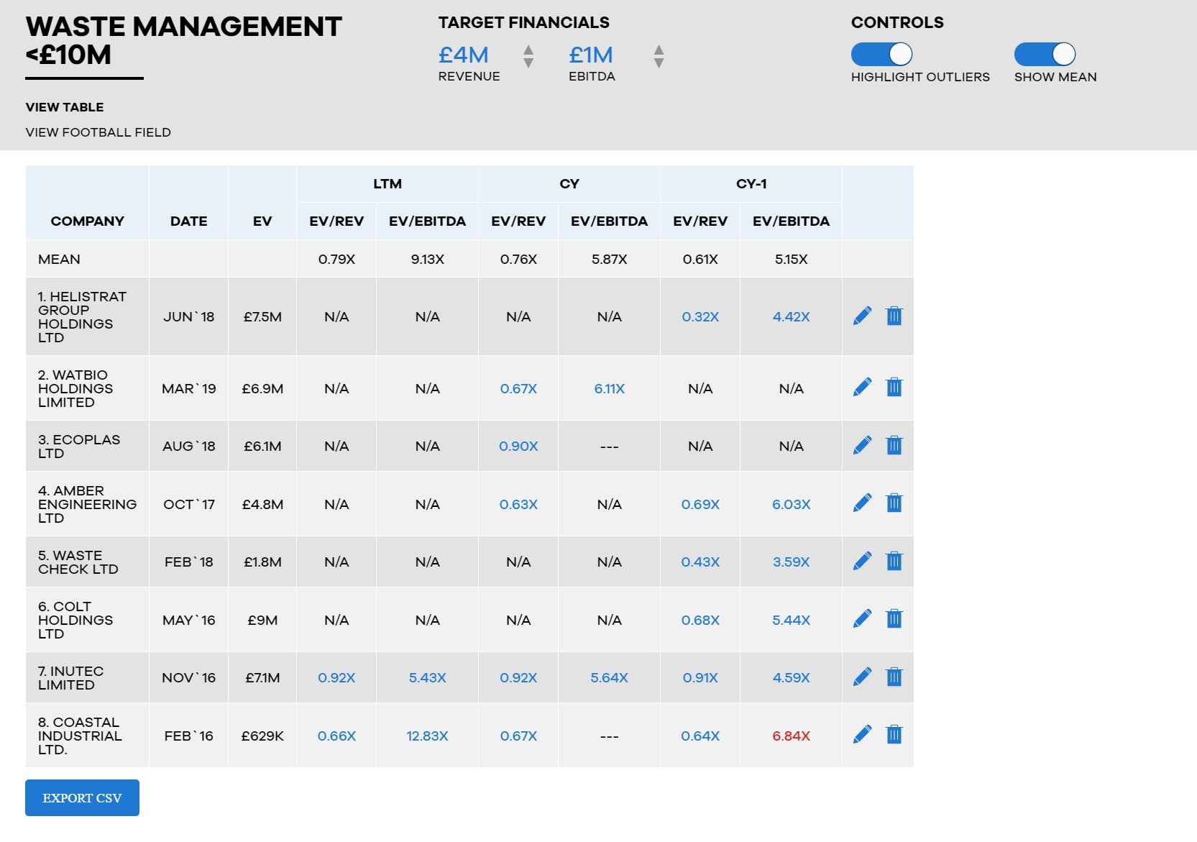
Task: Decrease target revenue with the down arrow
Action: tap(528, 63)
